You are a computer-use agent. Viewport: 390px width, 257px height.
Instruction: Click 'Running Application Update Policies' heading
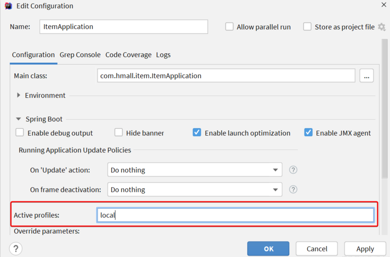click(75, 150)
